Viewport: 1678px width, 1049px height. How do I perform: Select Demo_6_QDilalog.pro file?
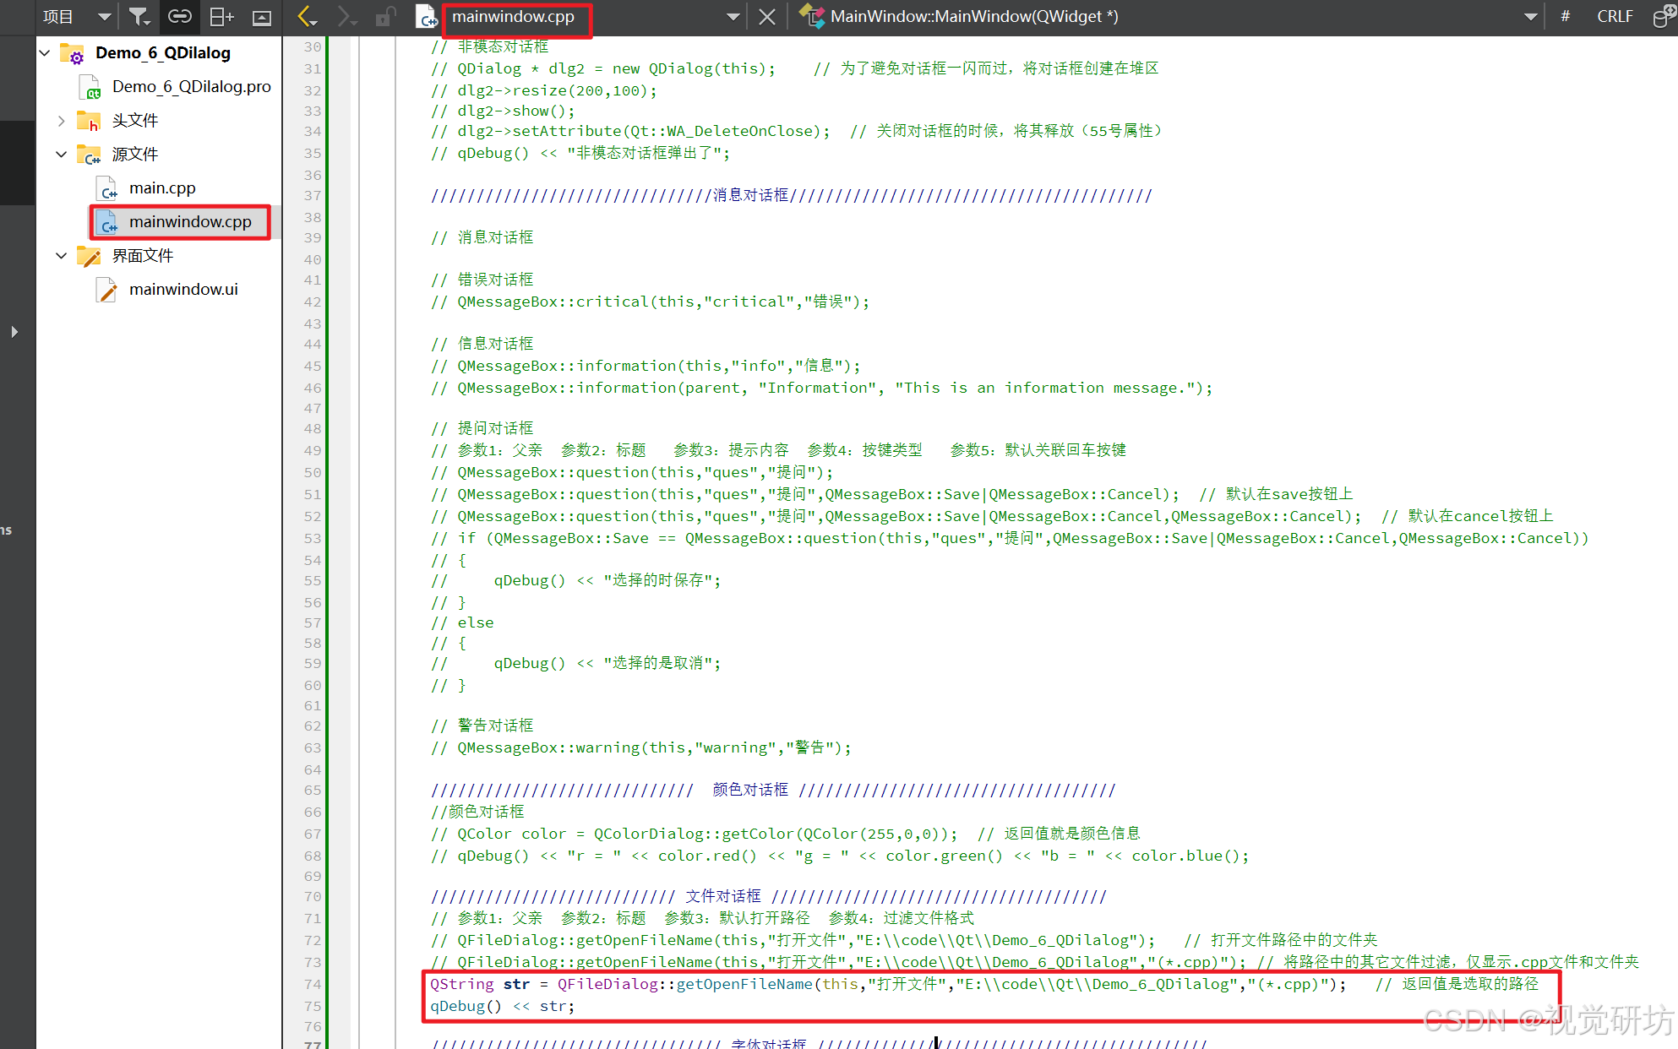191,86
